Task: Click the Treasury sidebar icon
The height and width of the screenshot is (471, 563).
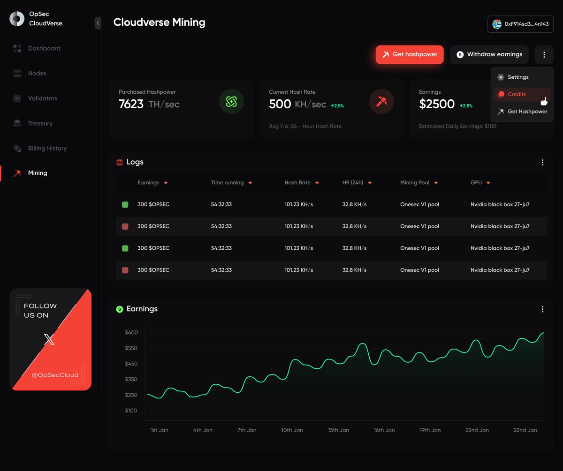Action: 17,123
